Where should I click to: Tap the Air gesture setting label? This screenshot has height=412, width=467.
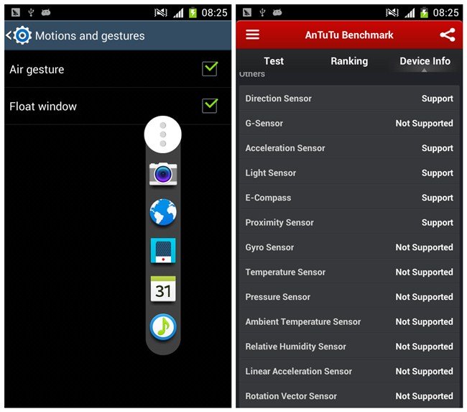point(37,70)
